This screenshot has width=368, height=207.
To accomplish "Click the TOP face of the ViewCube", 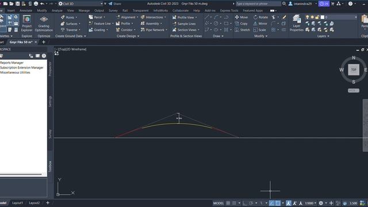I will pyautogui.click(x=354, y=70).
